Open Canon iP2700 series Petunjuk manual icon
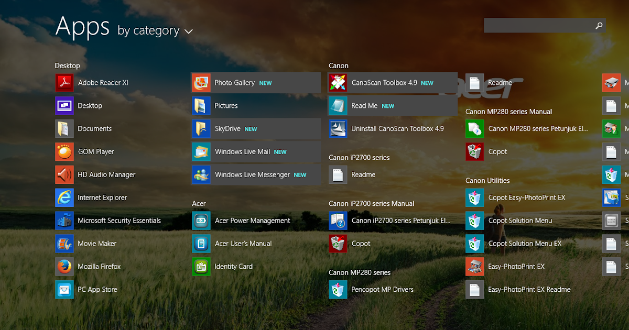This screenshot has height=330, width=629. click(x=338, y=221)
